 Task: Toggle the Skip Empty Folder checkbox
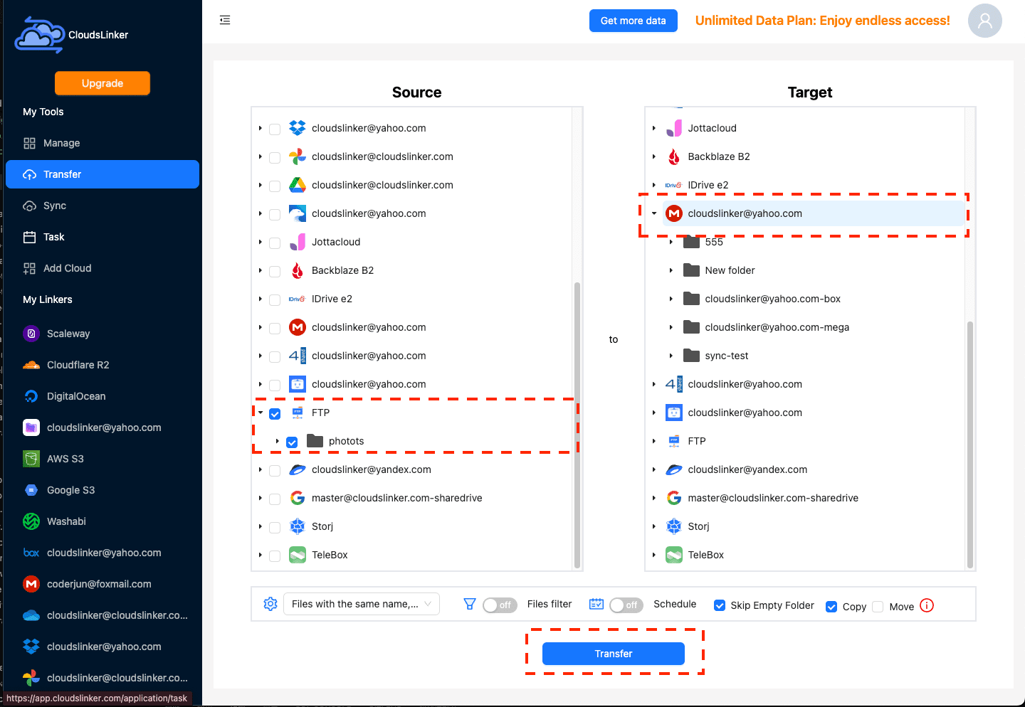[x=720, y=605]
